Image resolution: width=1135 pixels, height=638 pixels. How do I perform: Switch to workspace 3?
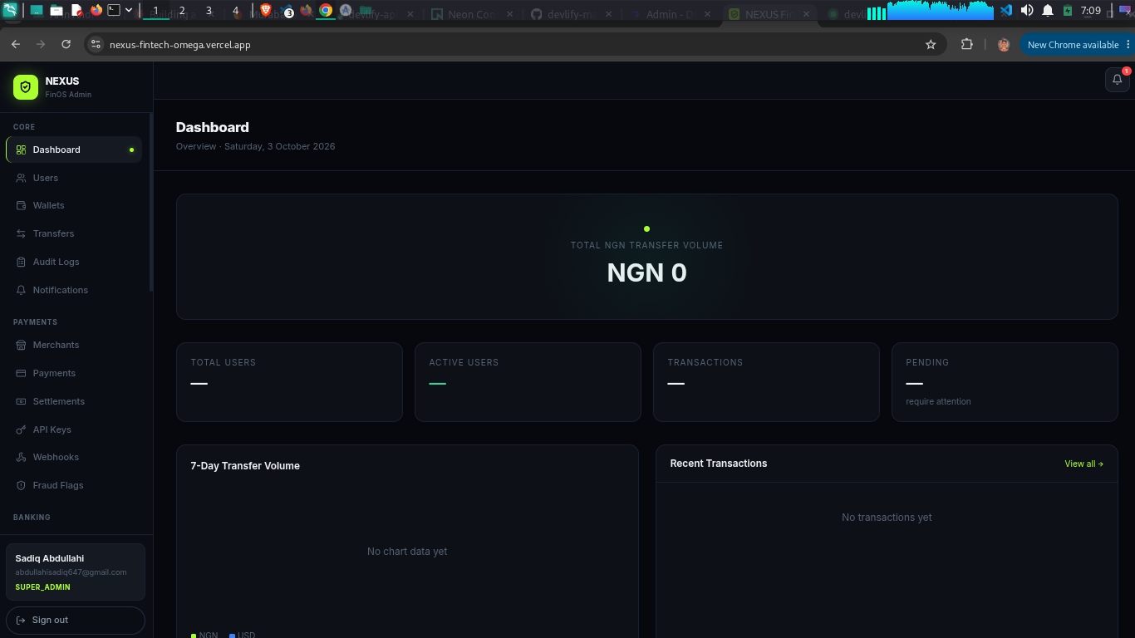pos(209,11)
